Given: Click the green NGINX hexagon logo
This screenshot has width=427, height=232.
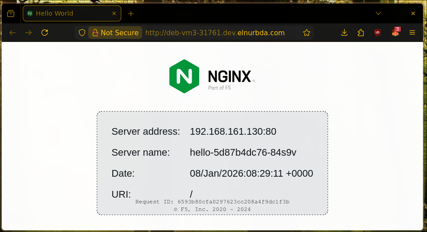Looking at the screenshot, I should click(x=185, y=76).
